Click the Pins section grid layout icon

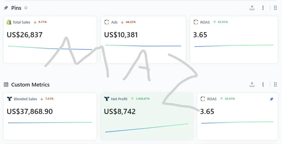[x=275, y=8]
